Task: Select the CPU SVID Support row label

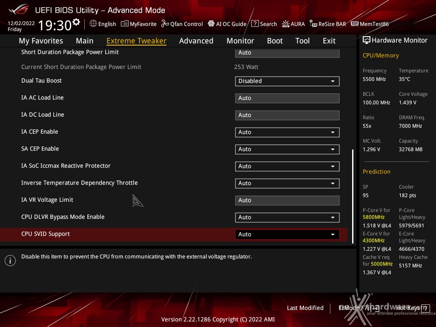Action: click(x=46, y=234)
